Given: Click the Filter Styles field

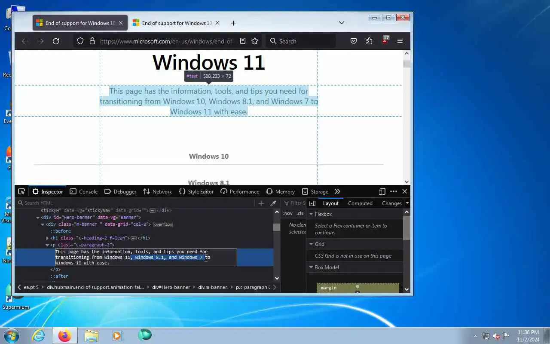Looking at the screenshot, I should [x=295, y=203].
